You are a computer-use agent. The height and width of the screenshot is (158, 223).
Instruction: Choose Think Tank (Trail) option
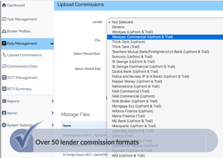point(126,47)
